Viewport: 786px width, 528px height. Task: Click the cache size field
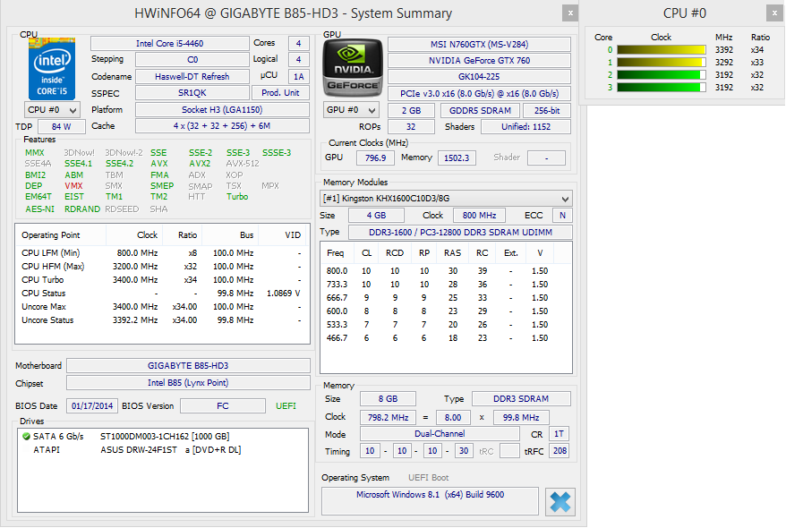point(222,126)
